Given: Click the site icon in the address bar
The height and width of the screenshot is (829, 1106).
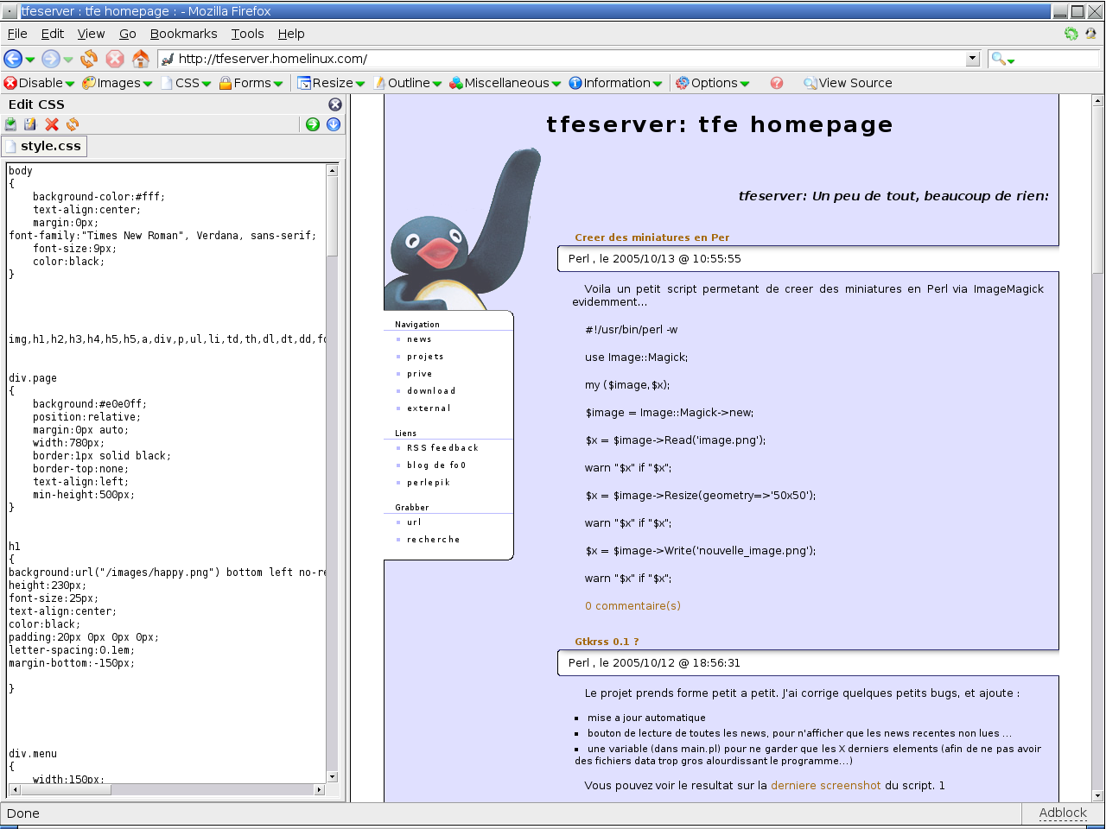Looking at the screenshot, I should (168, 59).
